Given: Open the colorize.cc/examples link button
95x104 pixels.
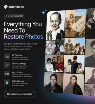Looking at the screenshot, I should (19, 94).
